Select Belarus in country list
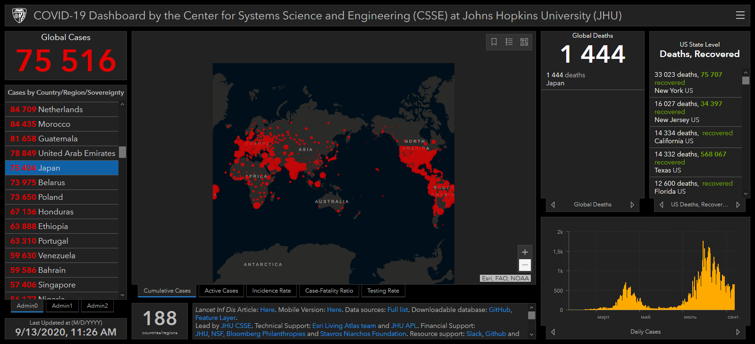 pos(62,182)
